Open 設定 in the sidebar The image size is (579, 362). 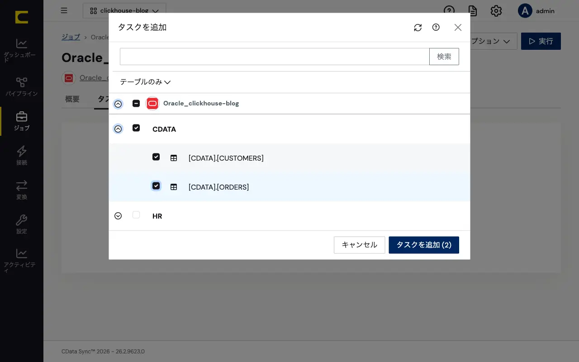(x=22, y=224)
